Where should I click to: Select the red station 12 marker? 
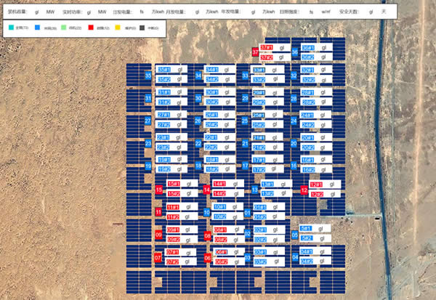click(x=304, y=190)
